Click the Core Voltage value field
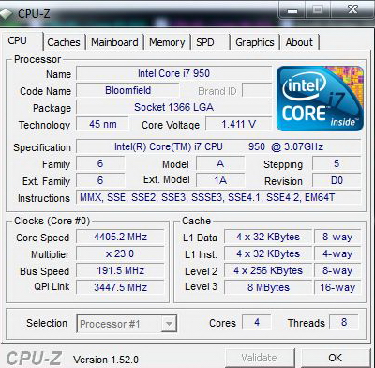The width and height of the screenshot is (375, 368). [238, 124]
